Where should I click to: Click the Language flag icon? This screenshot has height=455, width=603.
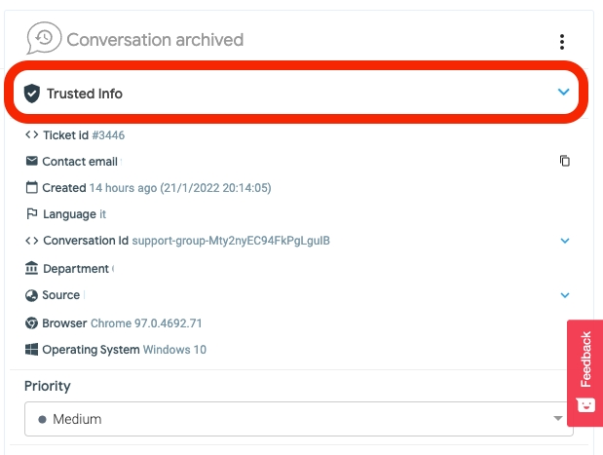[32, 213]
